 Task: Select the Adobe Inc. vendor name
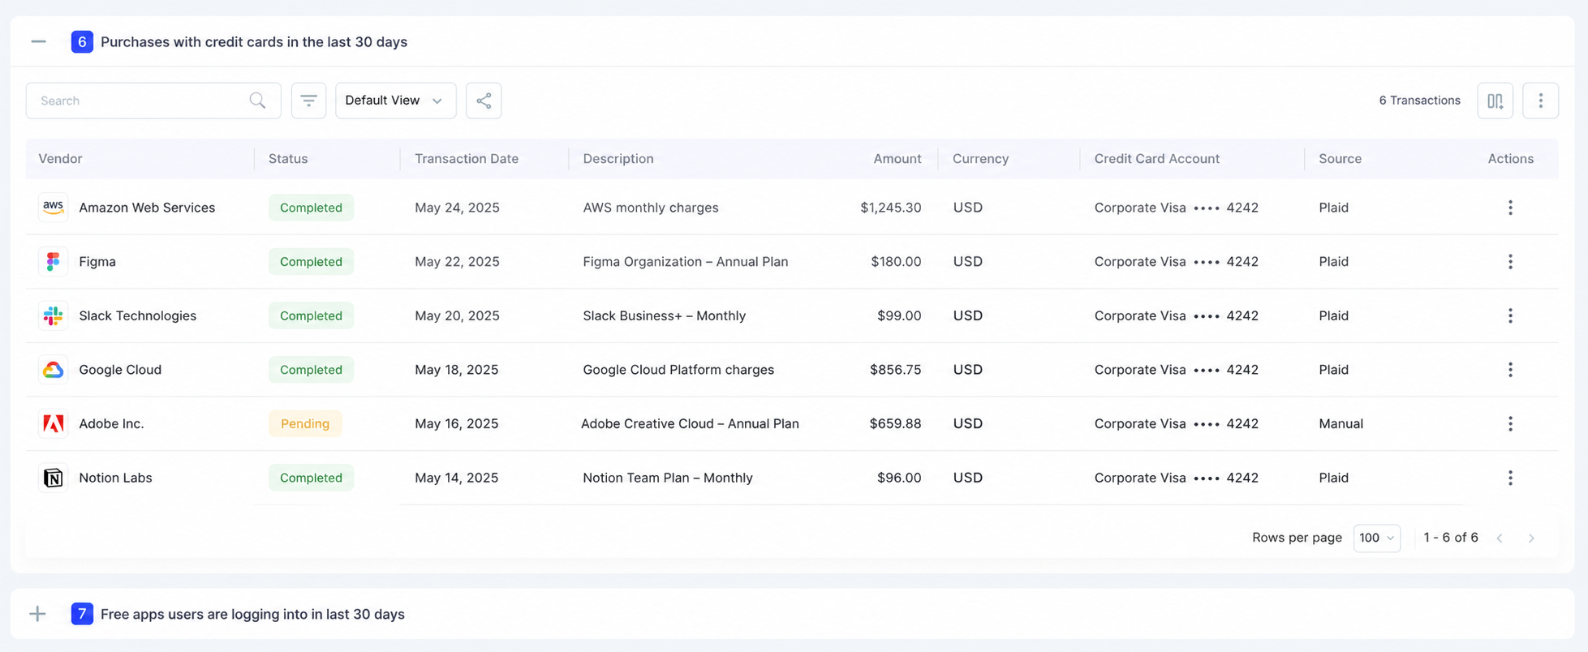coord(111,423)
